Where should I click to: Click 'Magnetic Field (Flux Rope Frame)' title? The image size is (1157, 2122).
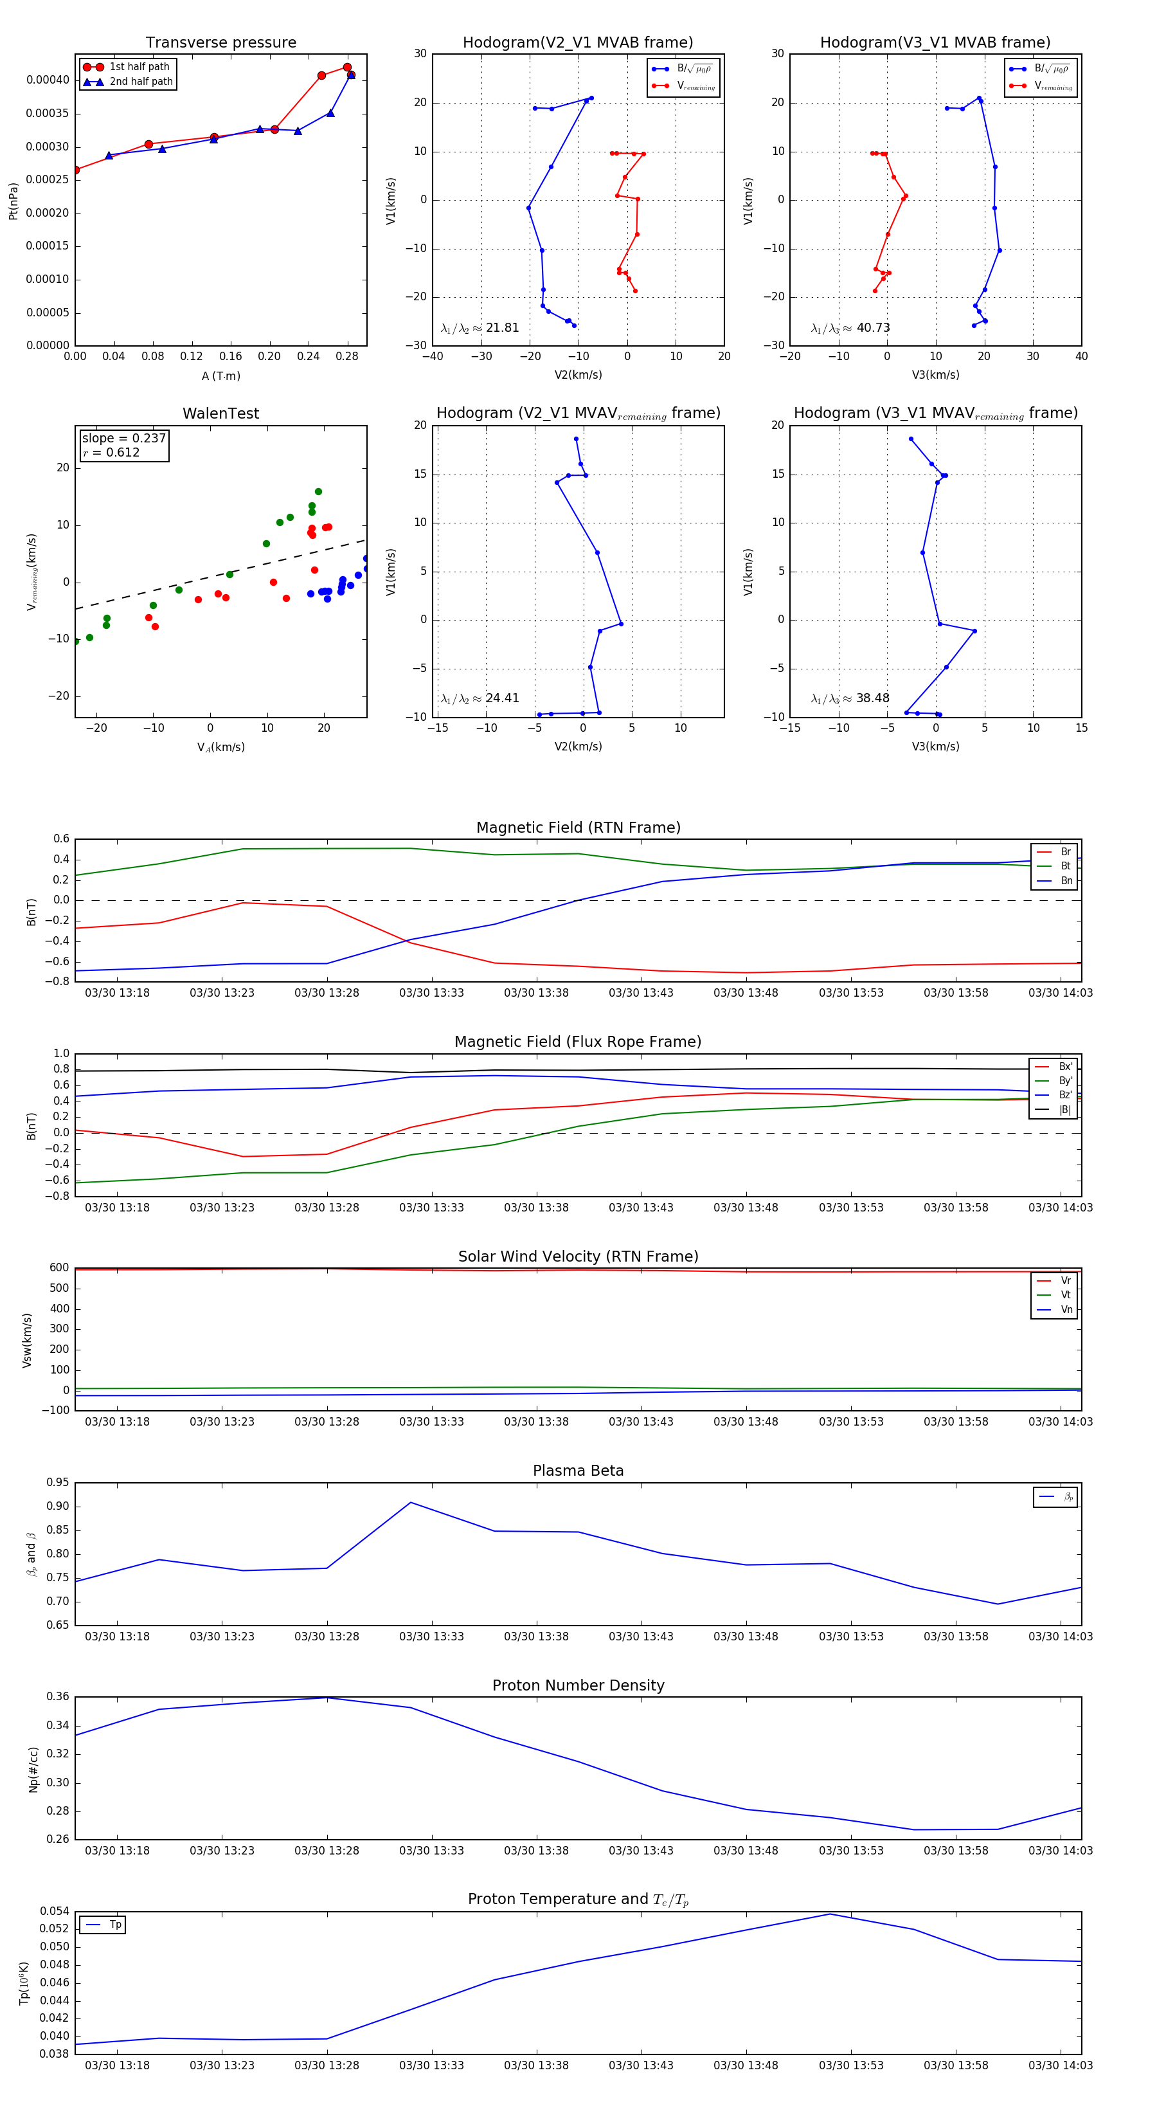pyautogui.click(x=578, y=1042)
